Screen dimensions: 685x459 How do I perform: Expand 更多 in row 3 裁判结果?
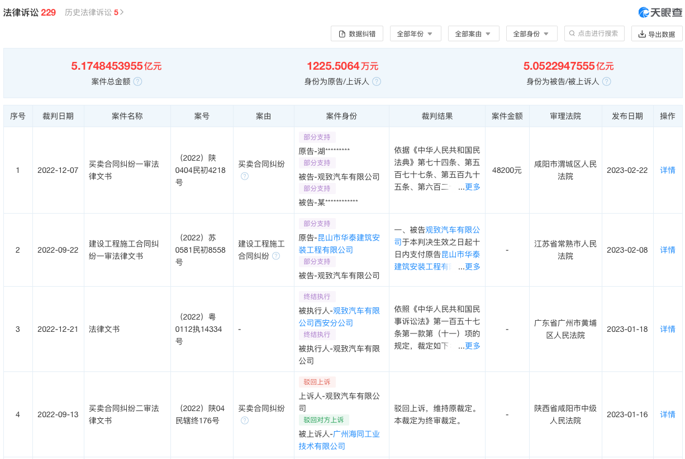click(473, 346)
